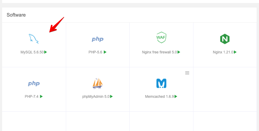Open the blue Memcached logo
259x131 pixels.
pos(161,83)
